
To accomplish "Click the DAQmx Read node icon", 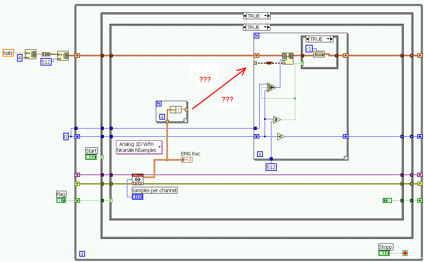I will (x=138, y=179).
